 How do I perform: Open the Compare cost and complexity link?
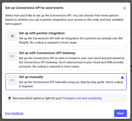(82, 98)
